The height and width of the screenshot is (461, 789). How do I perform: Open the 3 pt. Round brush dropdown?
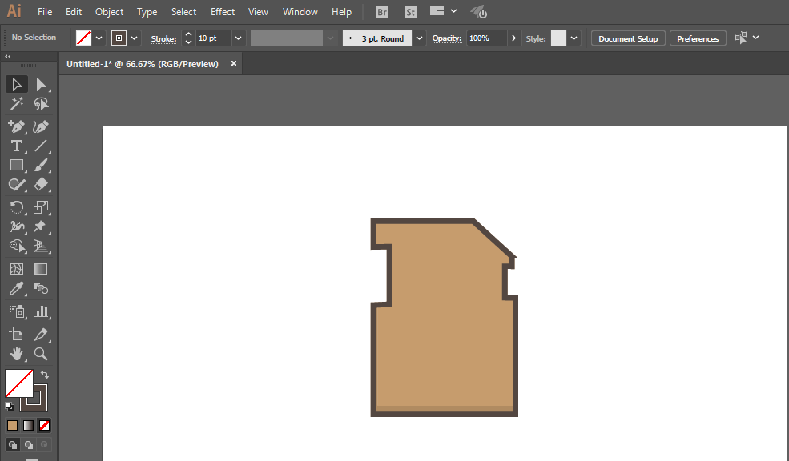pyautogui.click(x=419, y=38)
